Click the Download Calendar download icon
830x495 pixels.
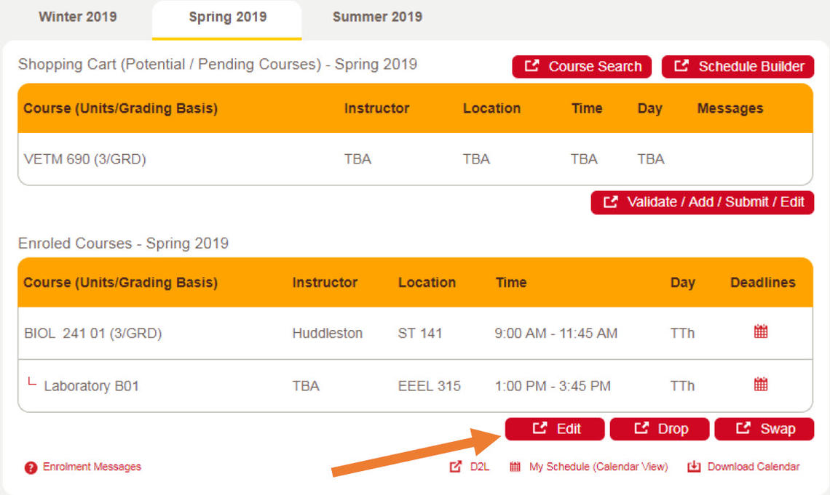(694, 467)
